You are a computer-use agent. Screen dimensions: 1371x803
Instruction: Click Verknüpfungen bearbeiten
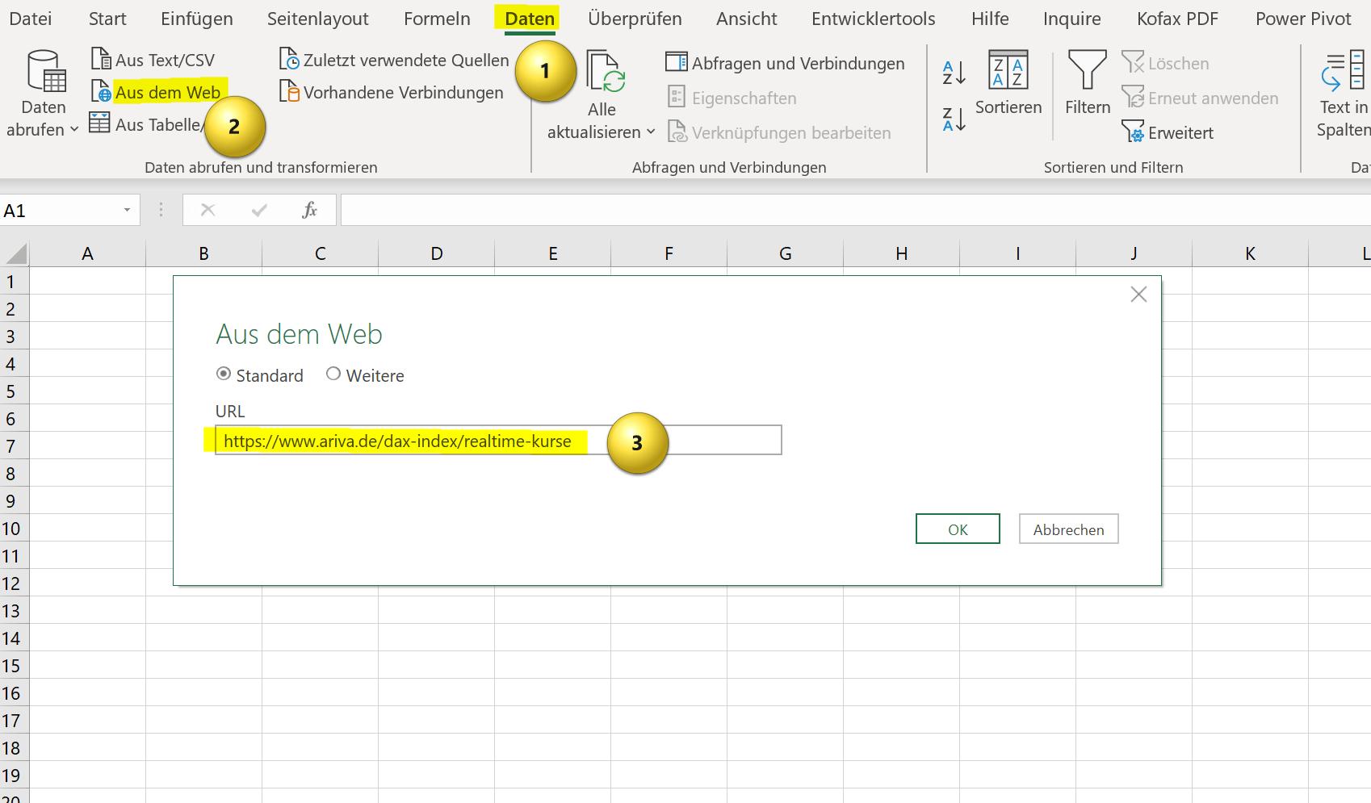click(x=780, y=132)
